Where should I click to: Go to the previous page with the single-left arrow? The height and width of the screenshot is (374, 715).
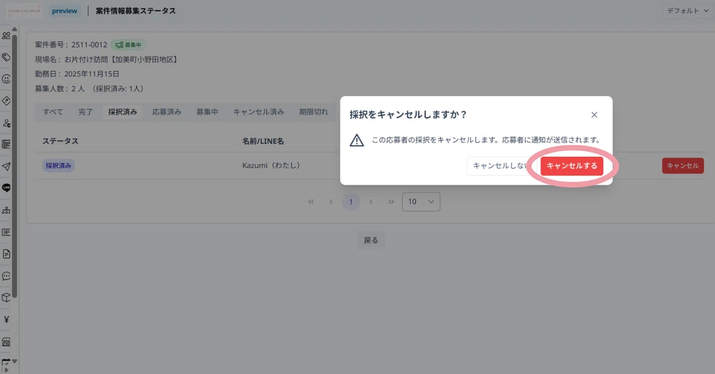331,201
